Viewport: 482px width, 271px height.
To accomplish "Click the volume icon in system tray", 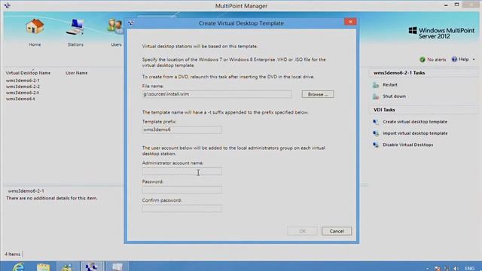I will (456, 269).
